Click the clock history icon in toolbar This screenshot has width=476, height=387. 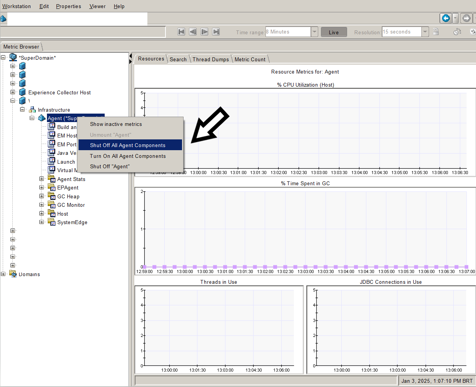457,32
